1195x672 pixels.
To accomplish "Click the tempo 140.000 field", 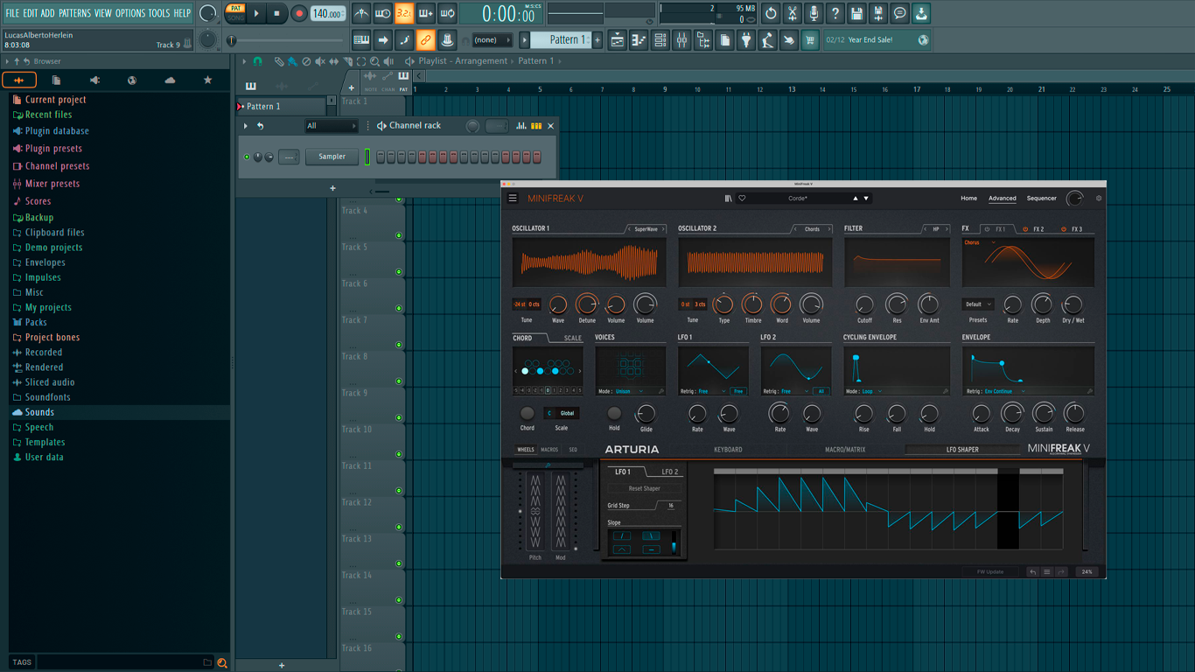I will pyautogui.click(x=328, y=13).
